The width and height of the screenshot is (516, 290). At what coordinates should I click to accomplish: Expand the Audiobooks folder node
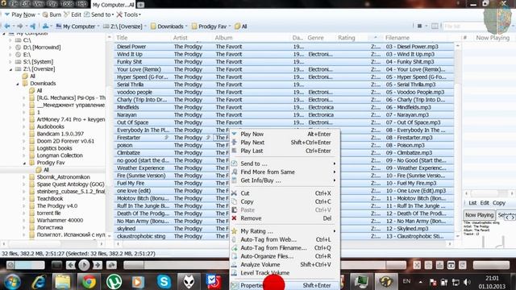[x=24, y=126]
